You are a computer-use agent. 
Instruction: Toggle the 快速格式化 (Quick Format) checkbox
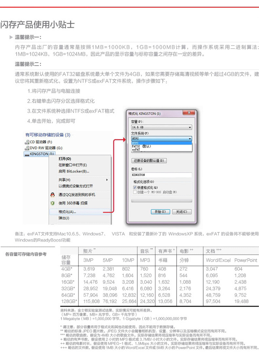(134, 187)
